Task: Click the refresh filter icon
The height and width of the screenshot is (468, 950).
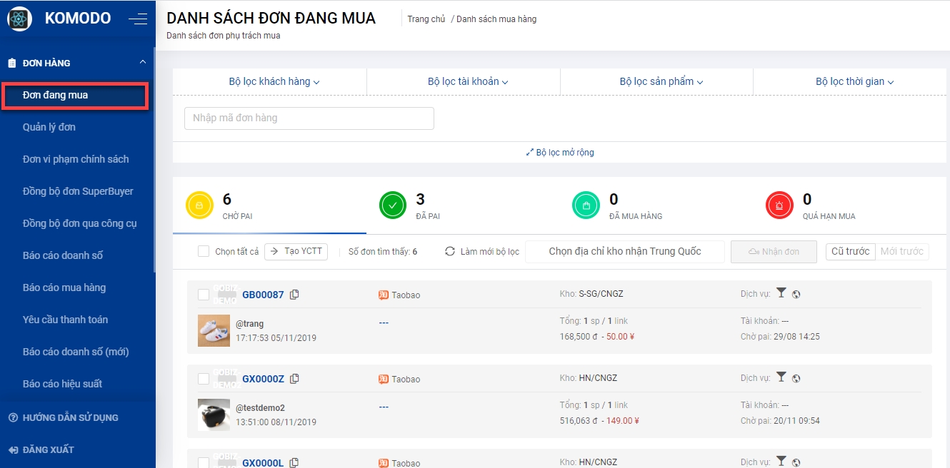Action: 449,252
